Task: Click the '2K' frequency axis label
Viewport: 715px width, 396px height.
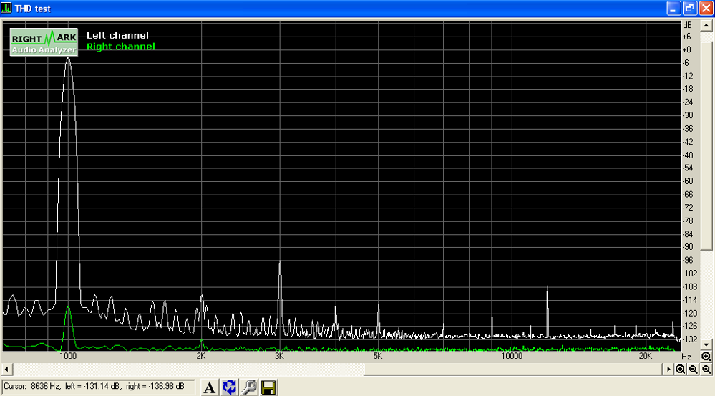Action: (201, 357)
